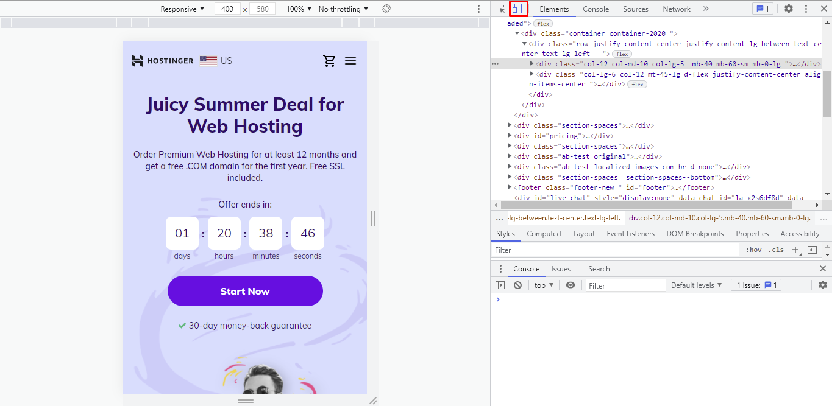832x406 pixels.
Task: Click the rotate screen orientation icon
Action: click(x=386, y=9)
